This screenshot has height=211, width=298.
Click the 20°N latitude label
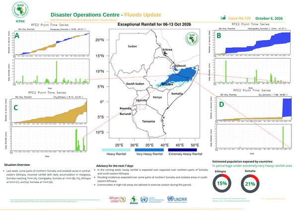pos(100,40)
